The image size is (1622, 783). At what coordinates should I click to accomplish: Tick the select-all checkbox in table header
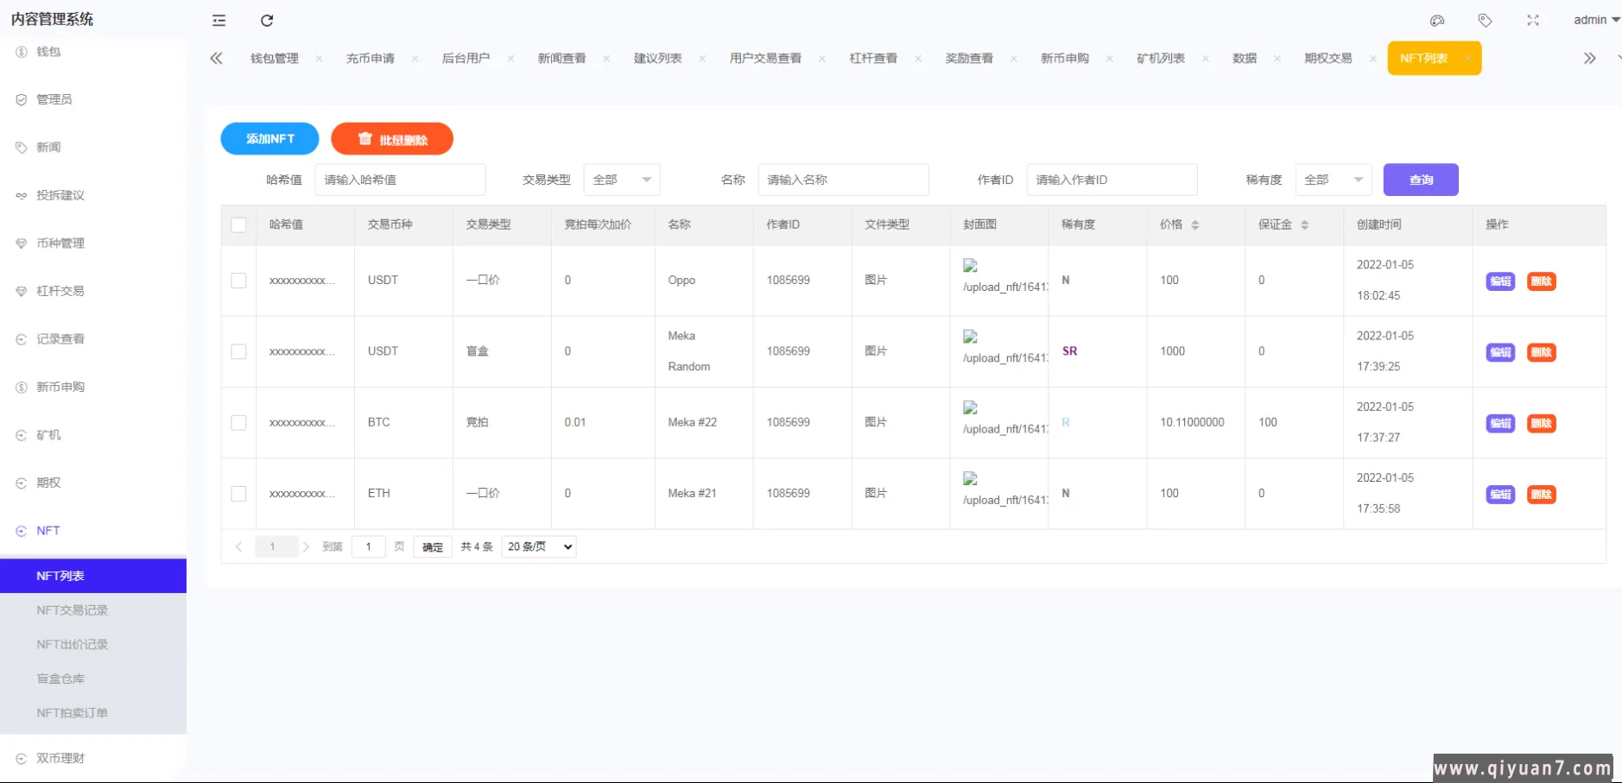click(239, 225)
